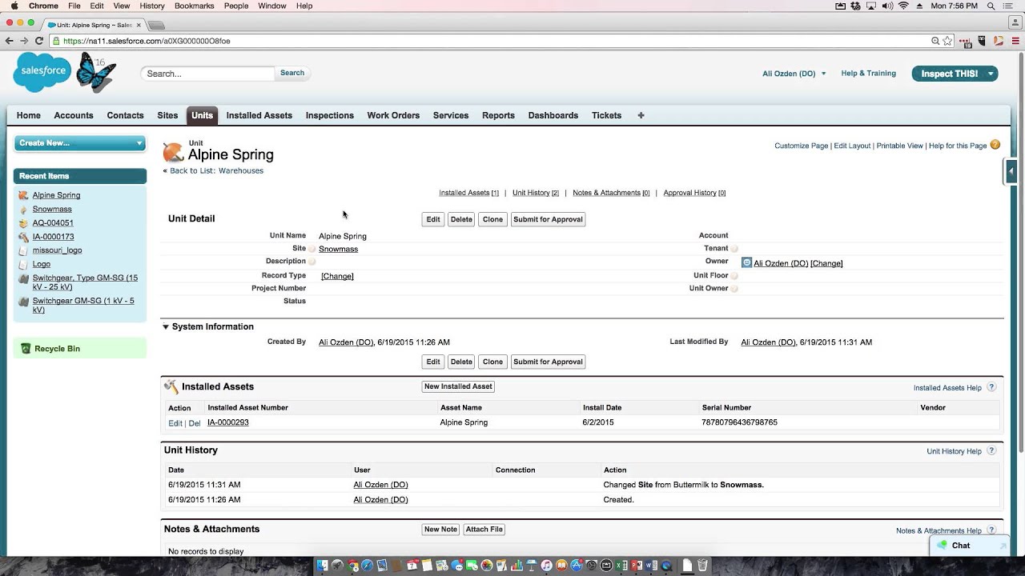Open Safari from the dock

tap(368, 566)
